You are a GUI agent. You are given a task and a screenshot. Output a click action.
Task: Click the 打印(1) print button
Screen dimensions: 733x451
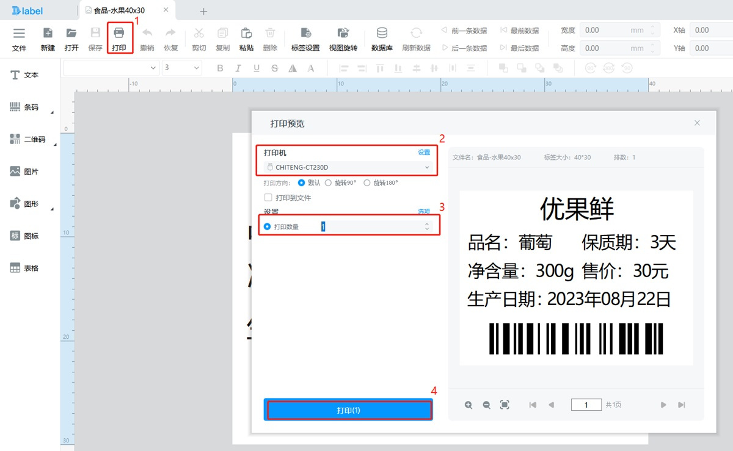(348, 409)
